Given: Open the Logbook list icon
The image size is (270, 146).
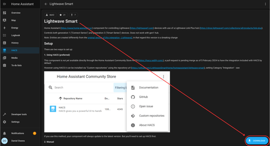Looking at the screenshot, I should point(4,35).
